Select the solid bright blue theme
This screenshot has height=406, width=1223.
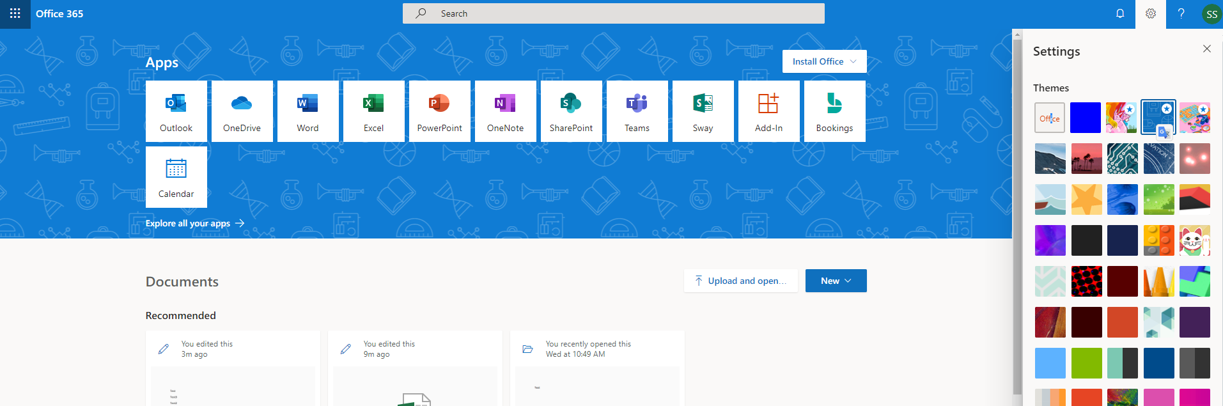click(1086, 118)
